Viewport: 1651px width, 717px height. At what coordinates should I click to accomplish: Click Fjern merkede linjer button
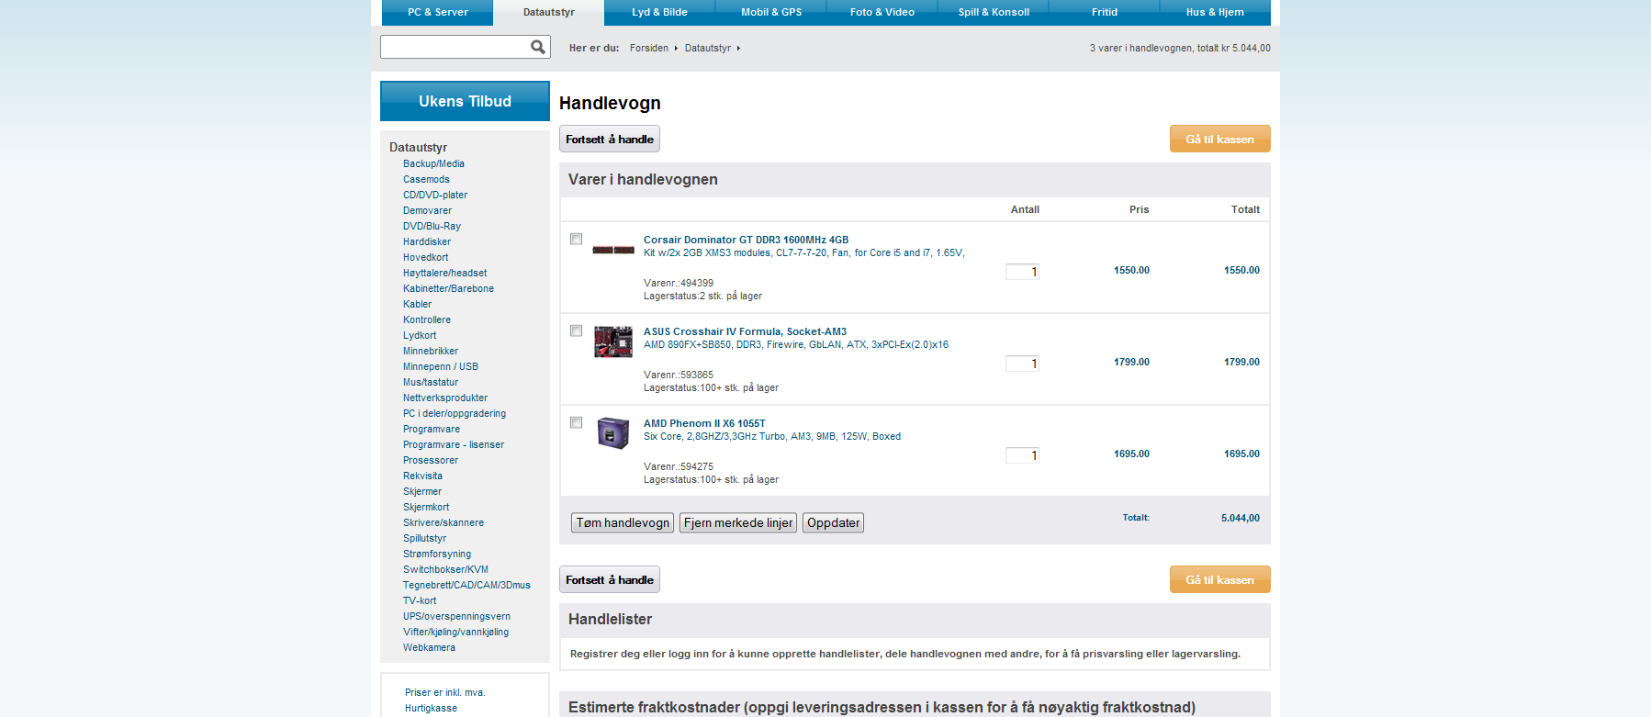738,522
